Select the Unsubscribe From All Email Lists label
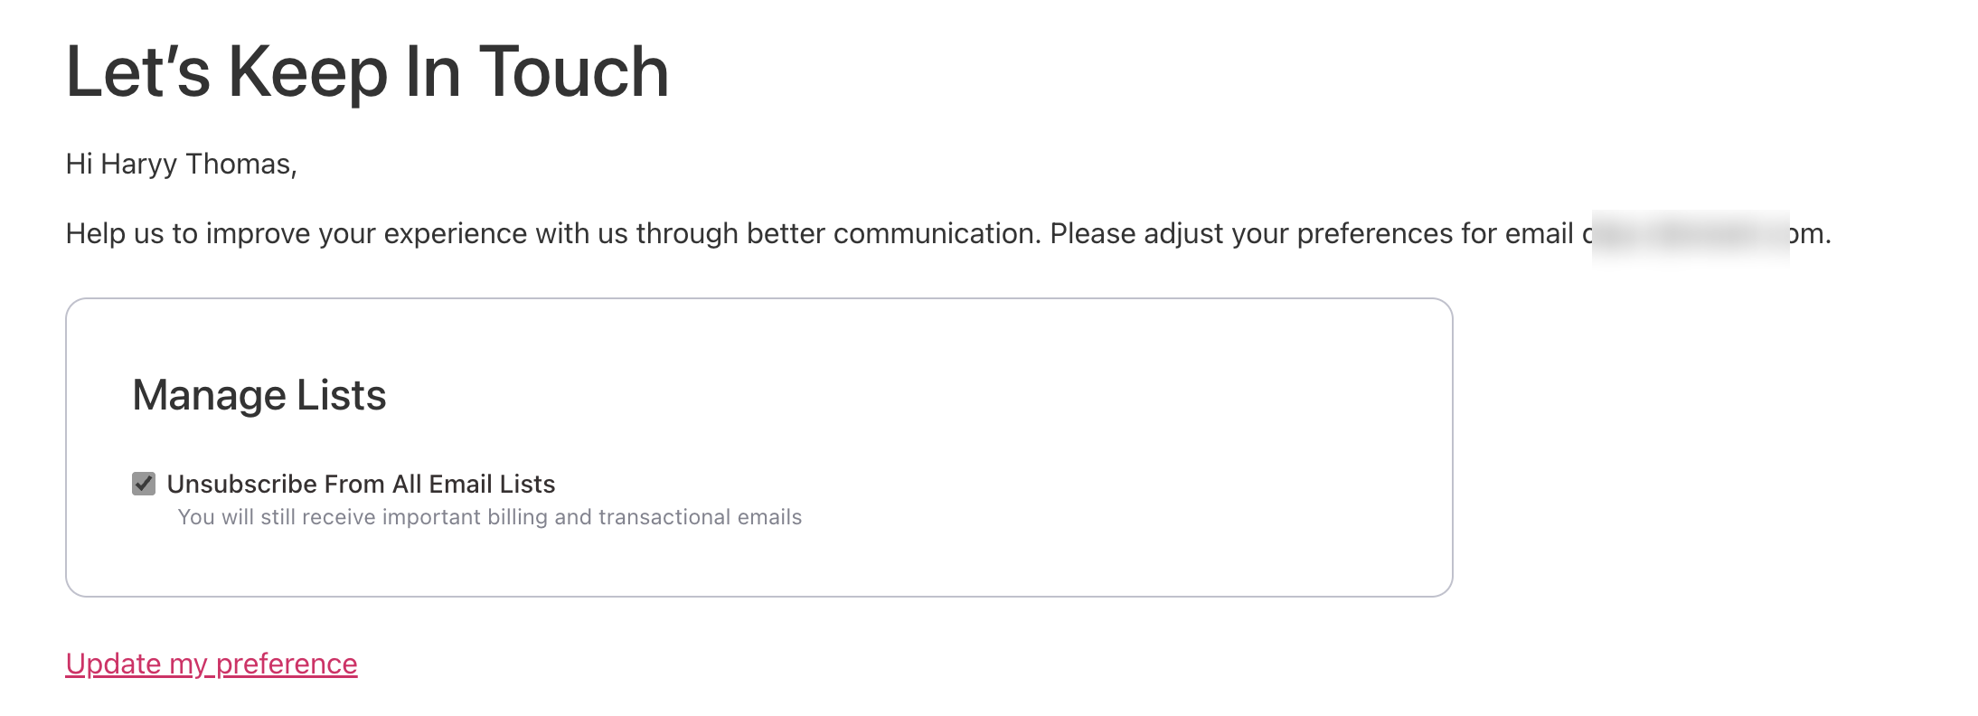The image size is (1978, 716). [362, 484]
